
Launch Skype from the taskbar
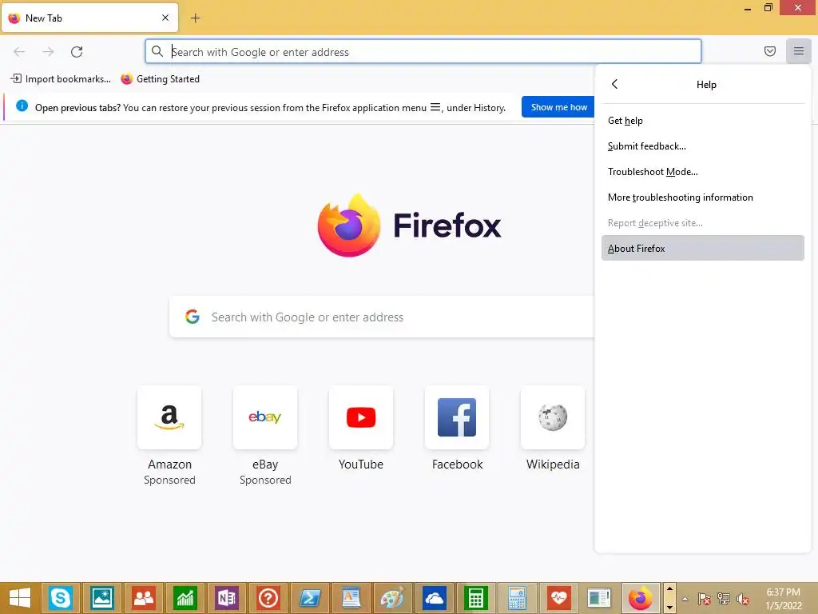[x=60, y=598]
